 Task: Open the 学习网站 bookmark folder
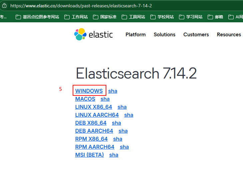[x=191, y=17]
